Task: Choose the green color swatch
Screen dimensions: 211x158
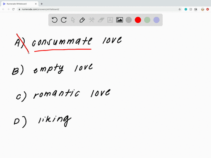Action: (x=147, y=20)
